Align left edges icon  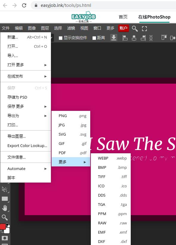(x=125, y=38)
